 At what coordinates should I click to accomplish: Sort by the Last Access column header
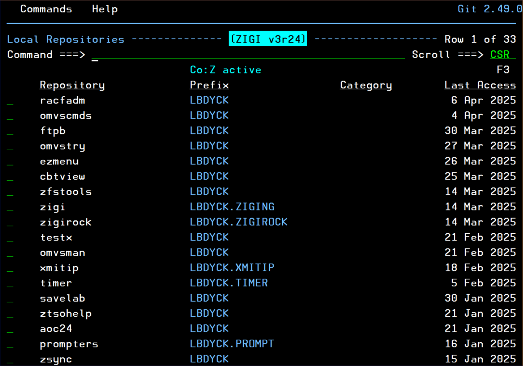click(x=480, y=85)
